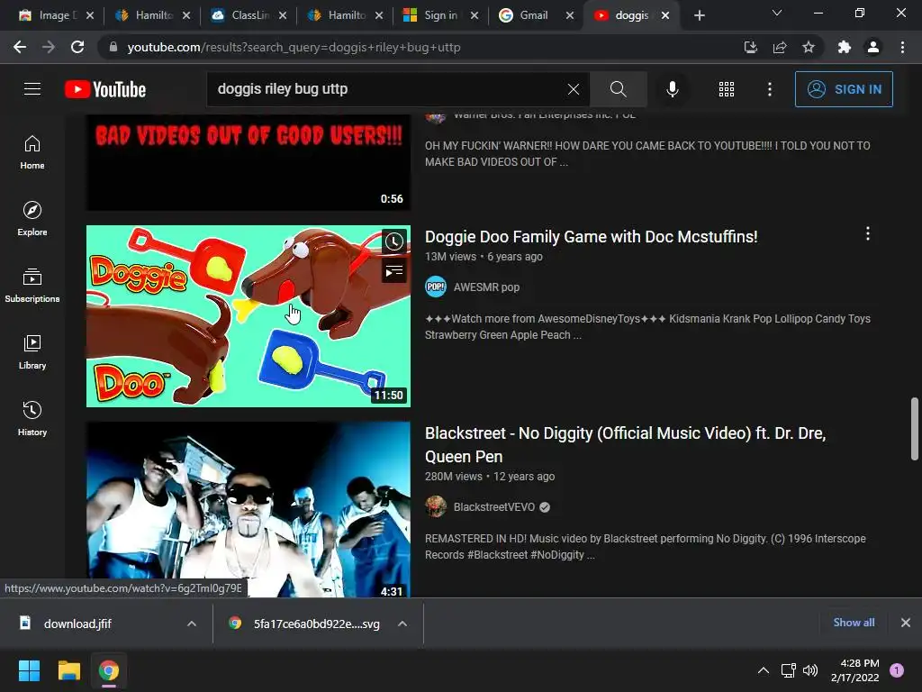Open YouTube guide hamburger menu
The height and width of the screenshot is (692, 922).
[x=32, y=89]
